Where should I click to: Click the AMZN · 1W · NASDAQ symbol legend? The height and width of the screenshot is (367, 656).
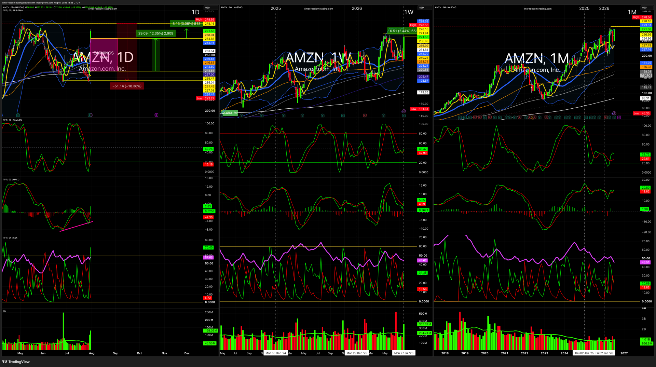pyautogui.click(x=232, y=8)
